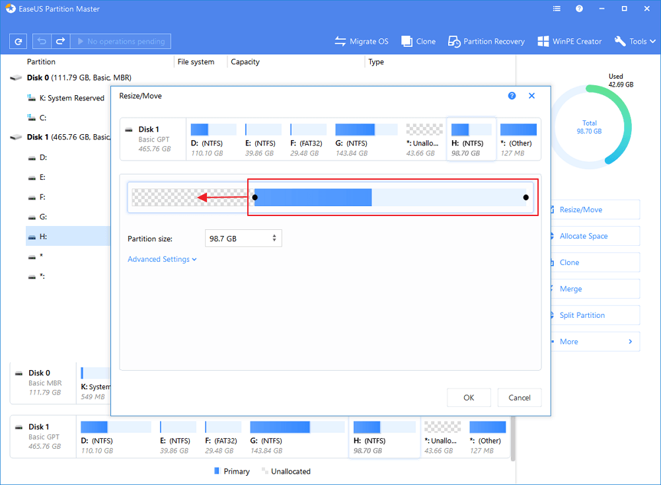
Task: Open the Migrate OS tool
Action: [x=362, y=41]
